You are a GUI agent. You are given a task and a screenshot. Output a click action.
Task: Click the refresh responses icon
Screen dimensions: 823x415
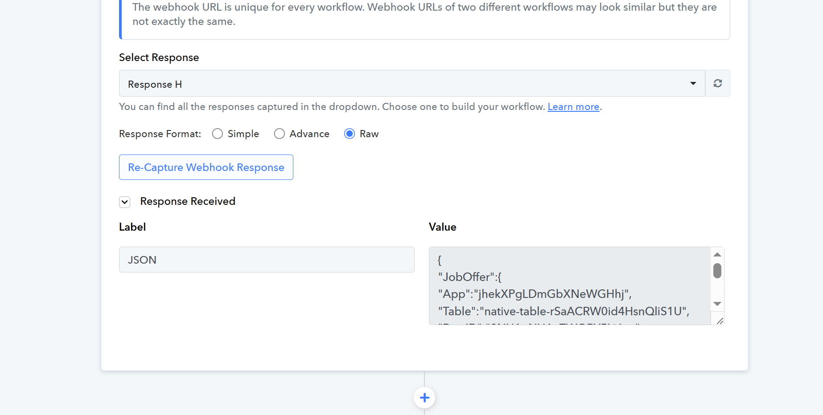tap(717, 83)
